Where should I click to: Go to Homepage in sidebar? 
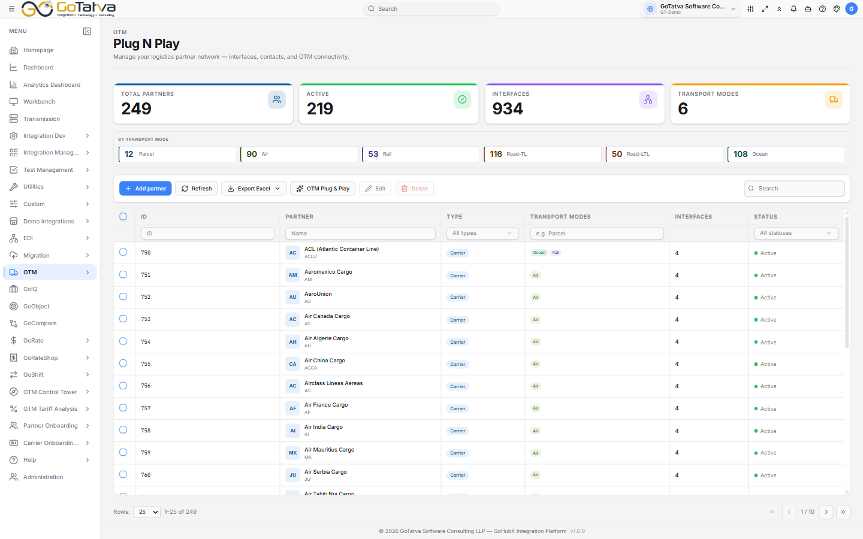[50, 50]
